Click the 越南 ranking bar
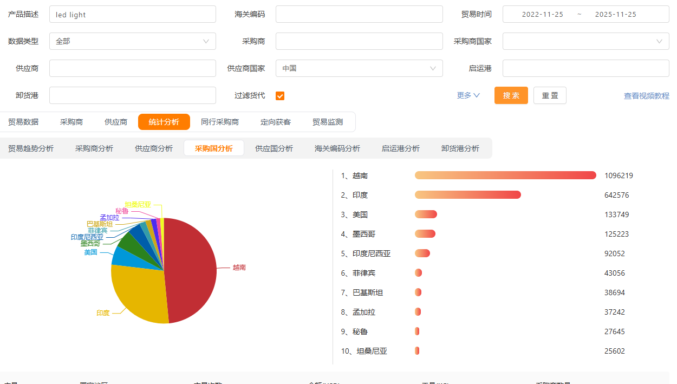Image resolution: width=677 pixels, height=384 pixels. 505,175
